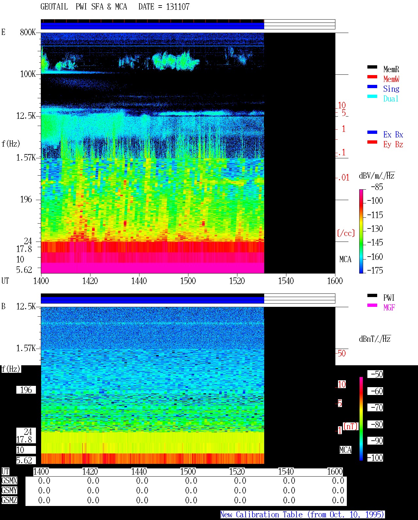Viewport: 418px width, 520px height.
Task: Select the Sing legend text label
Action: pyautogui.click(x=391, y=89)
